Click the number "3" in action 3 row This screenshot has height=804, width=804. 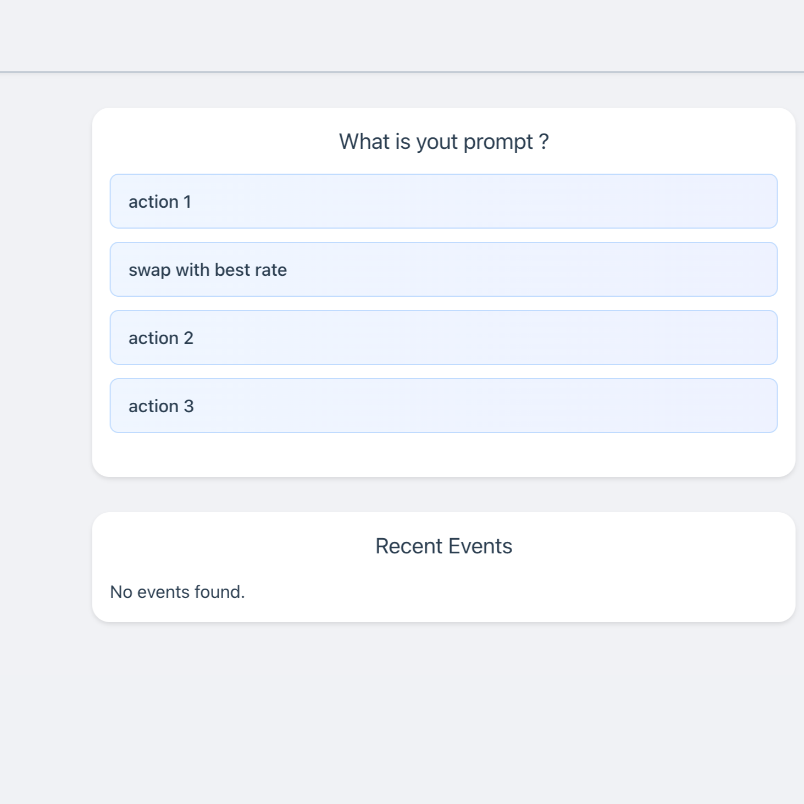[x=188, y=406]
